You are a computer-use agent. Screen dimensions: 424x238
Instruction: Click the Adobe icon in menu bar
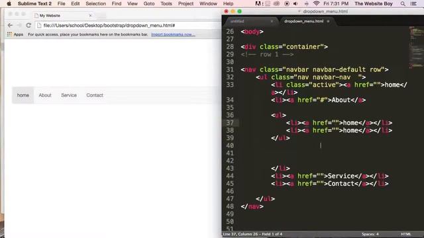[x=259, y=3]
